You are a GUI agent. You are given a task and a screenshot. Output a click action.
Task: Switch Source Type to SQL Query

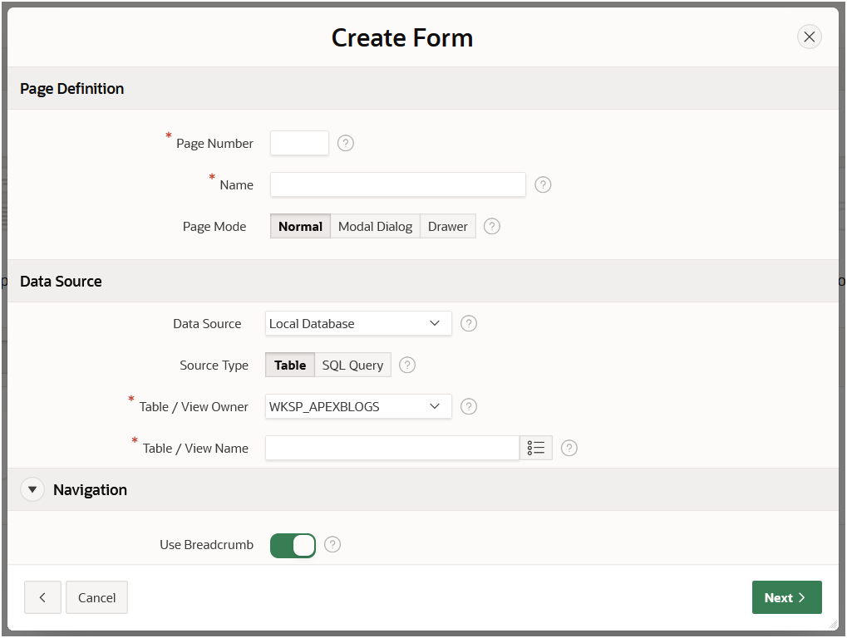352,365
